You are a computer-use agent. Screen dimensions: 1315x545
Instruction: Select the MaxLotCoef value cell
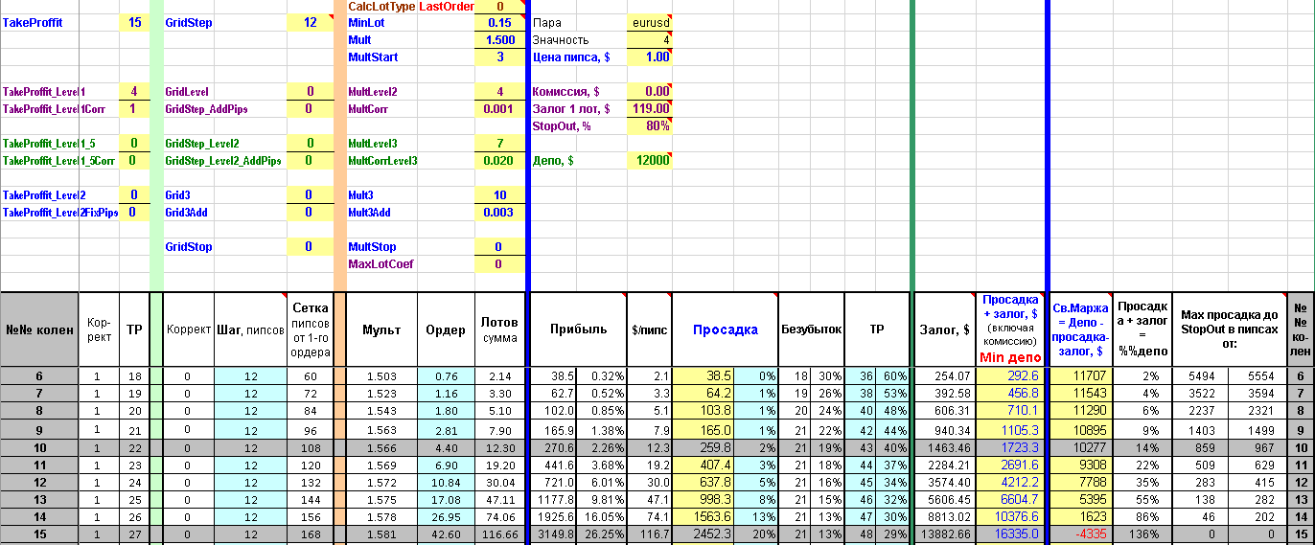pos(500,264)
